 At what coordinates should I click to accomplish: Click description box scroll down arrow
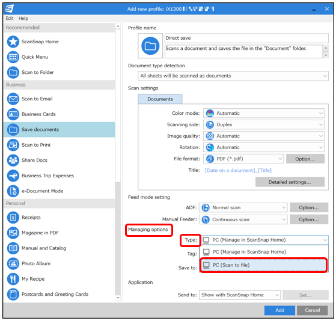click(x=326, y=55)
